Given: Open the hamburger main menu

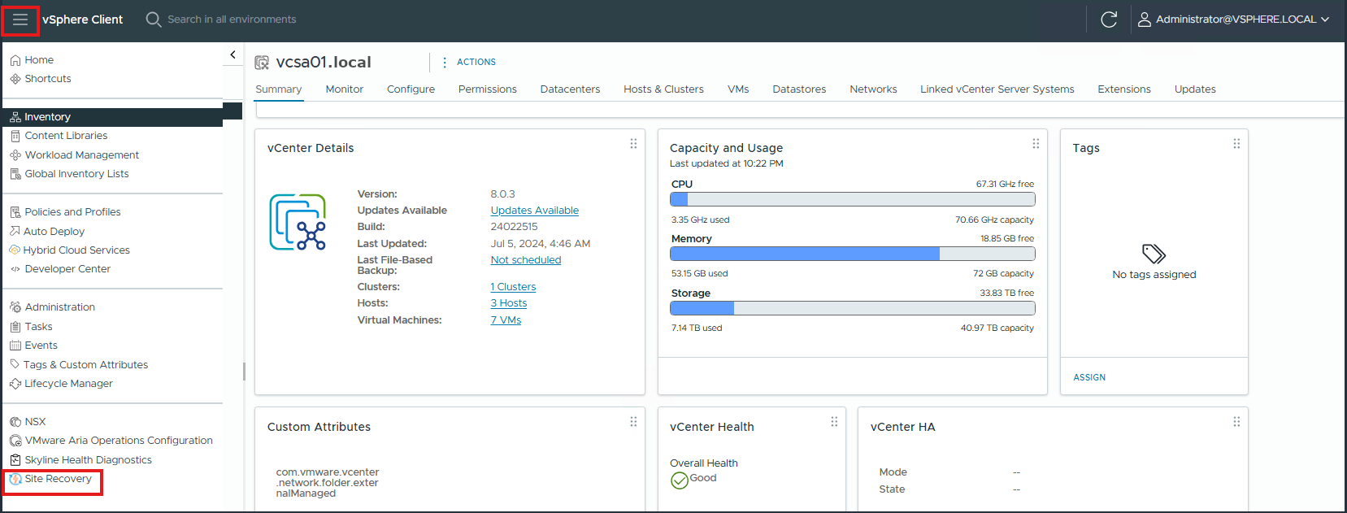Looking at the screenshot, I should 20,20.
